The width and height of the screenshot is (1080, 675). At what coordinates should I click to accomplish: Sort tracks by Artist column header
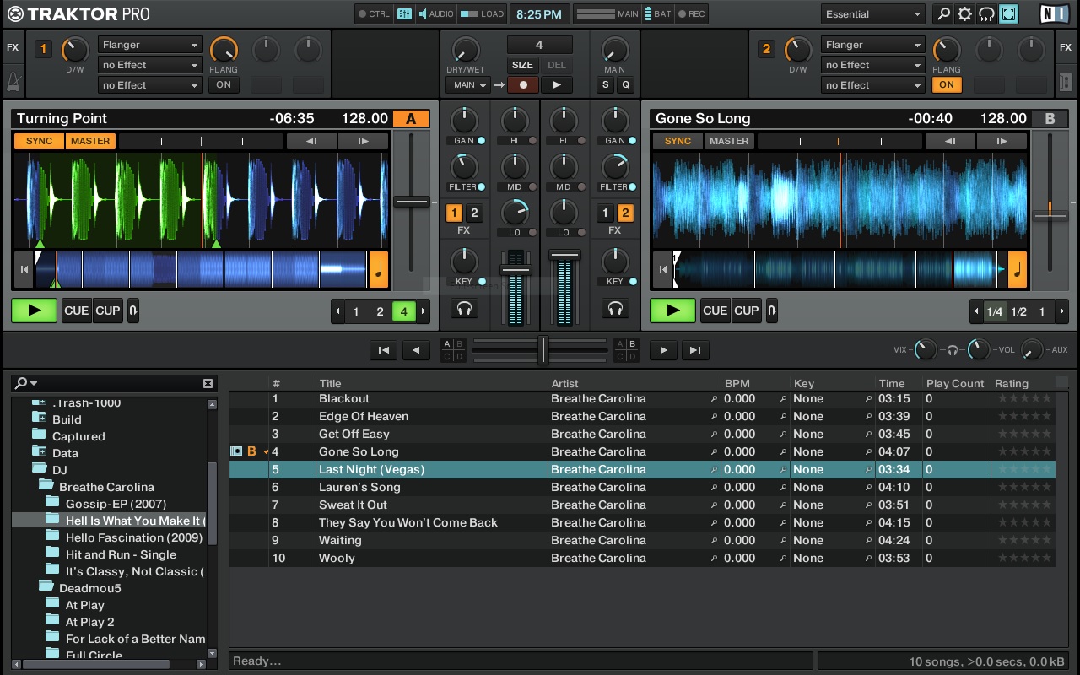tap(564, 383)
